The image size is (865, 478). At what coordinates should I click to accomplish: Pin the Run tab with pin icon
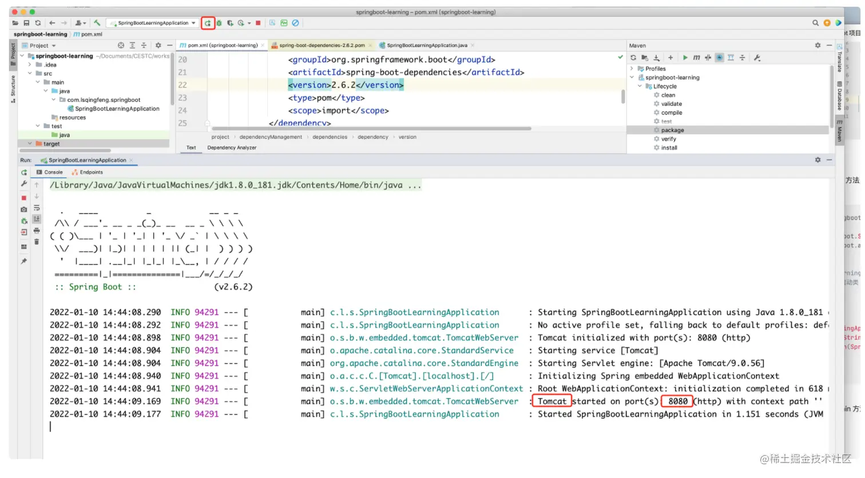click(24, 261)
